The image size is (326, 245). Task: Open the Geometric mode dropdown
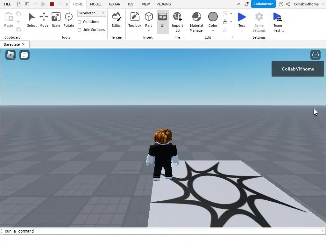pos(92,13)
